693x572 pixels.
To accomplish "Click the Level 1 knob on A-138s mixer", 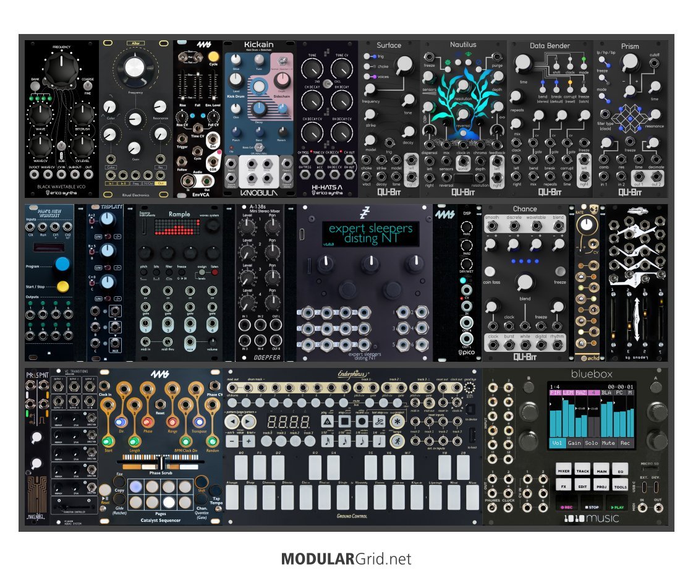I will [247, 227].
